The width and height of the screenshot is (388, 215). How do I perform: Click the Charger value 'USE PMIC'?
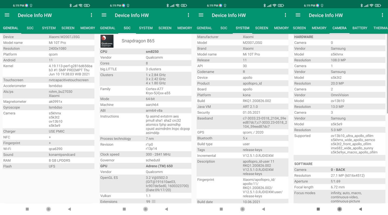(57, 131)
